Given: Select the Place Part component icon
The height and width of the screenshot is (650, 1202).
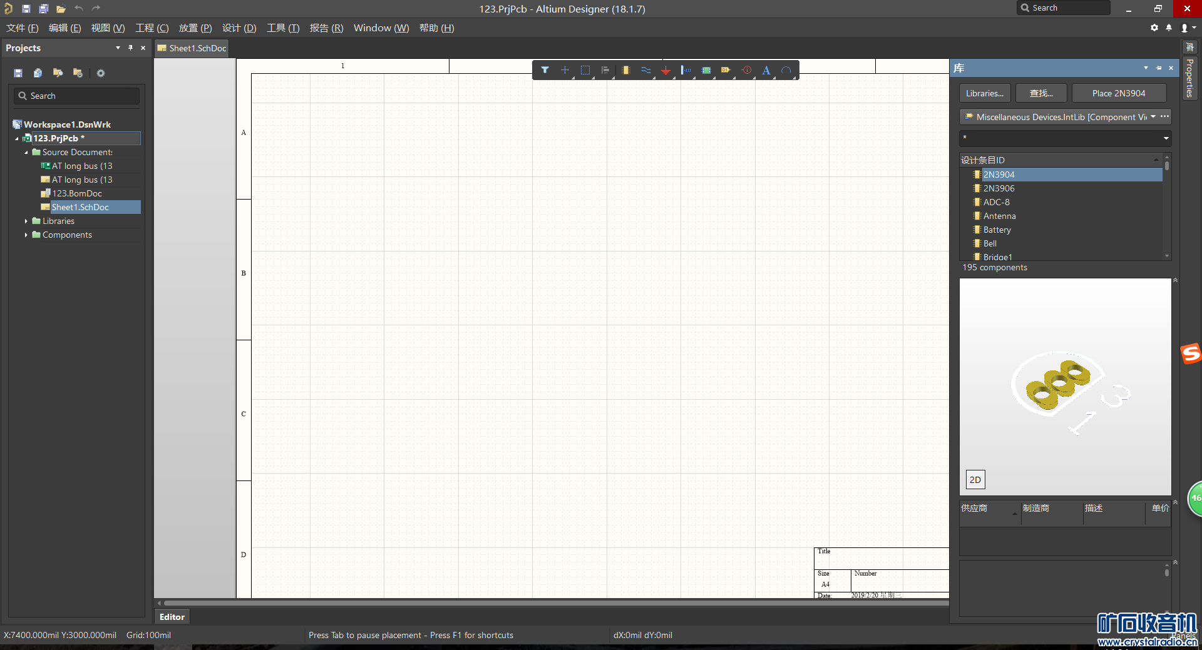Looking at the screenshot, I should 625,70.
